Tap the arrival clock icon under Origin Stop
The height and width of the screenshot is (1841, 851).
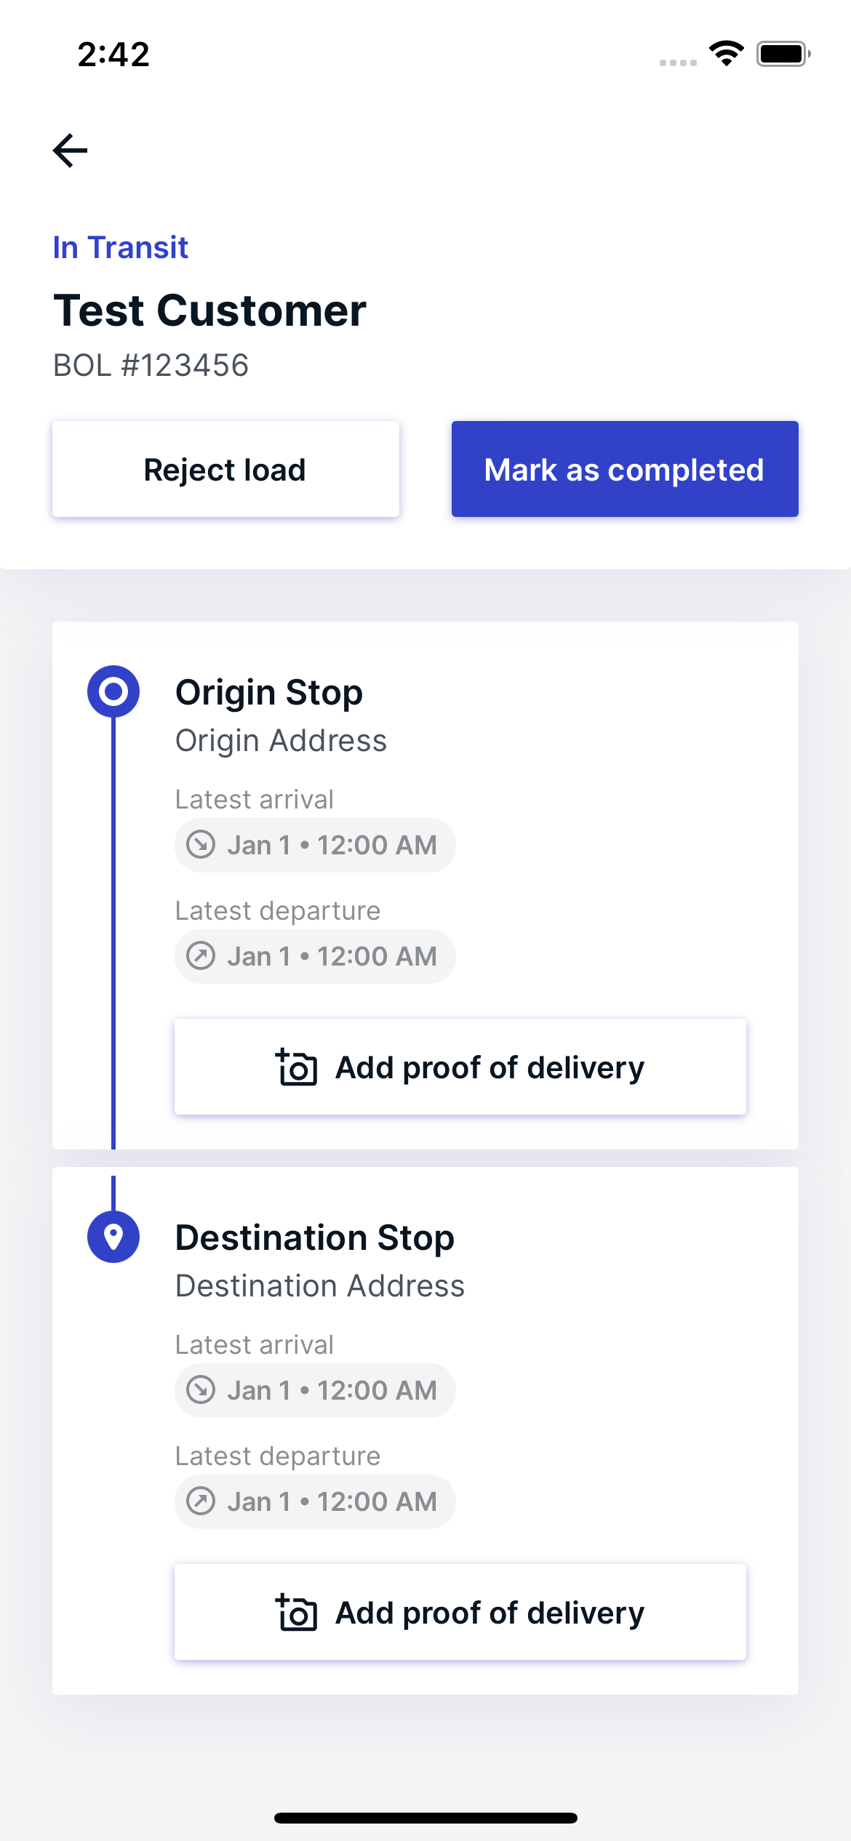tap(202, 845)
